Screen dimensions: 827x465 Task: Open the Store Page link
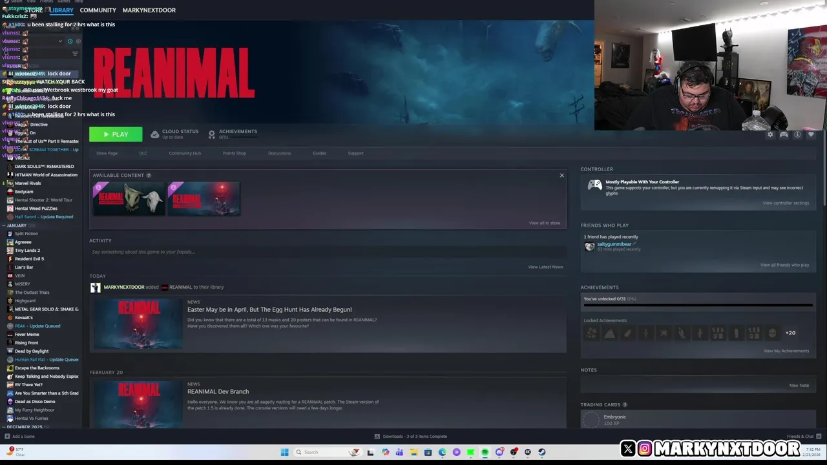coord(107,154)
